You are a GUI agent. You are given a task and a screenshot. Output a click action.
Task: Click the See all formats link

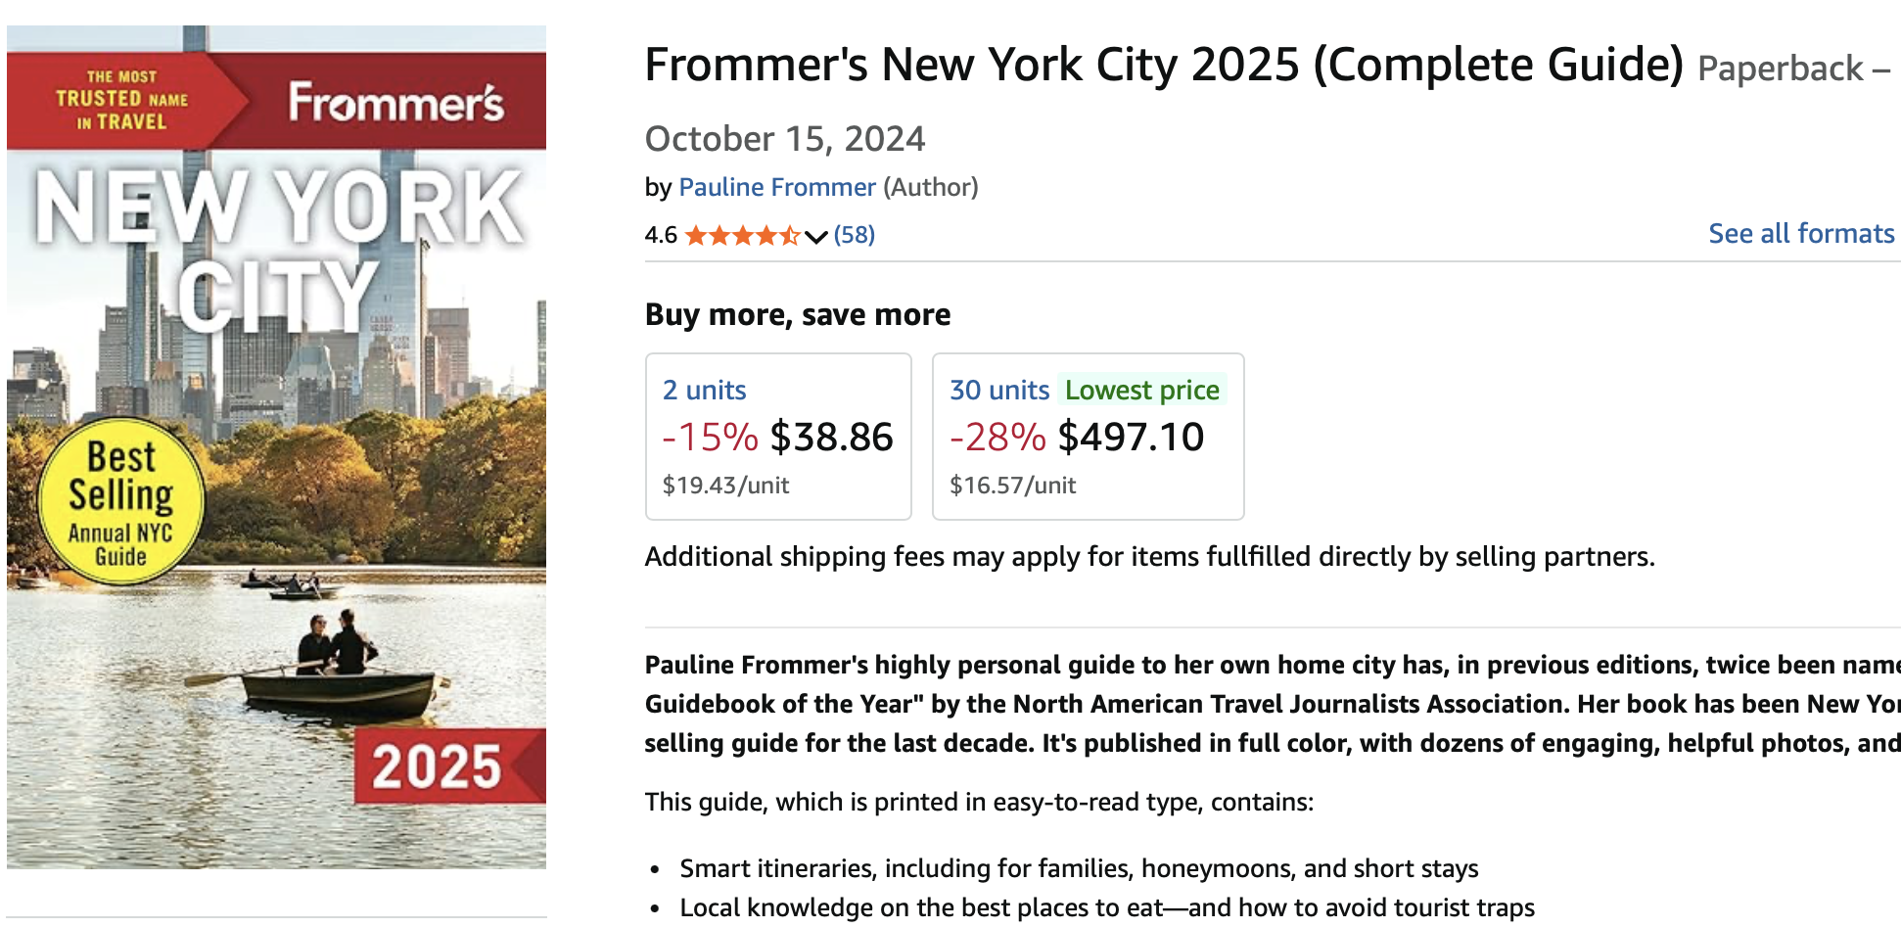pos(1801,234)
